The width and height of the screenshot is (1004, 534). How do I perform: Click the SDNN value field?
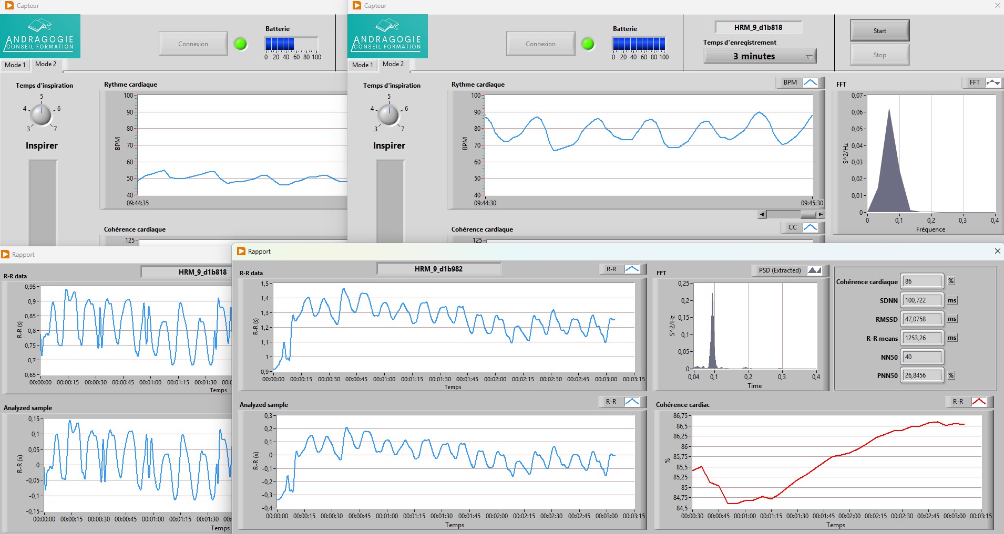pyautogui.click(x=922, y=300)
